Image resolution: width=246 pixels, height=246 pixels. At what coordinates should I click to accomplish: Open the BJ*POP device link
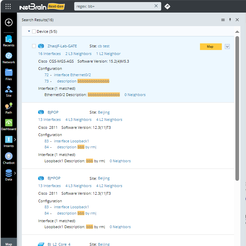pos(54,178)
